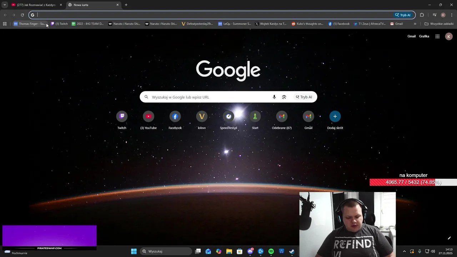Open the Thomas Finger bookmark

(30, 24)
